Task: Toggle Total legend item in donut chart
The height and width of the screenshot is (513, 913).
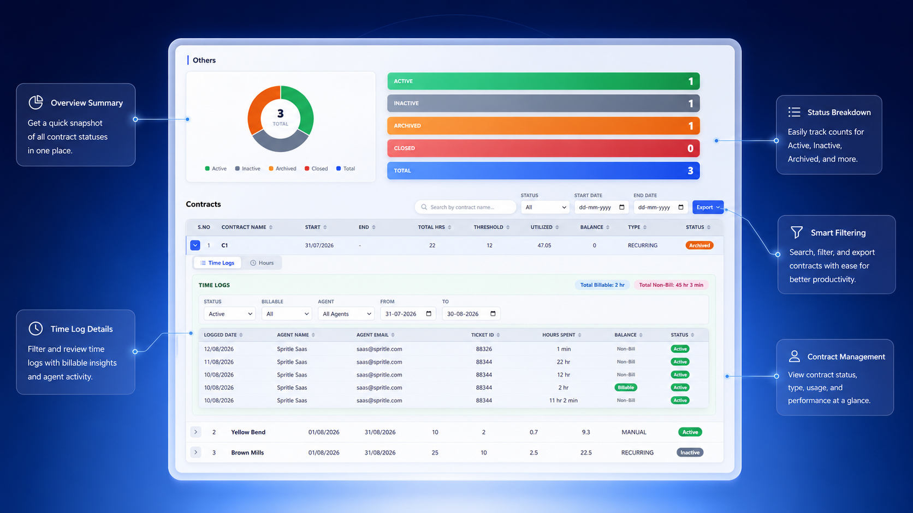Action: pyautogui.click(x=346, y=168)
